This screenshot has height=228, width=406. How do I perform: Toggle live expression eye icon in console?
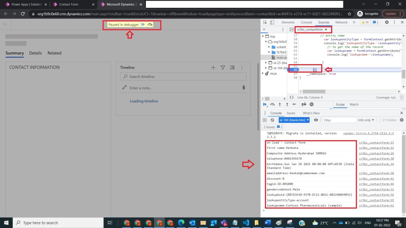316,120
